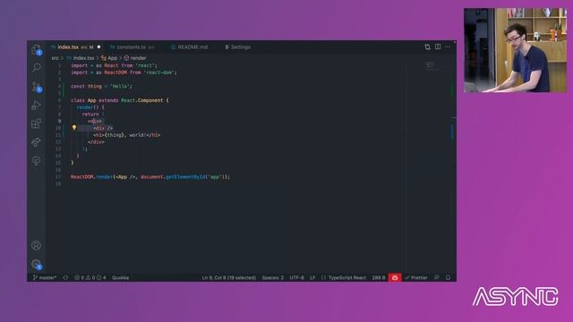The height and width of the screenshot is (322, 573).
Task: Open the Search view in activity bar
Action: (x=36, y=68)
